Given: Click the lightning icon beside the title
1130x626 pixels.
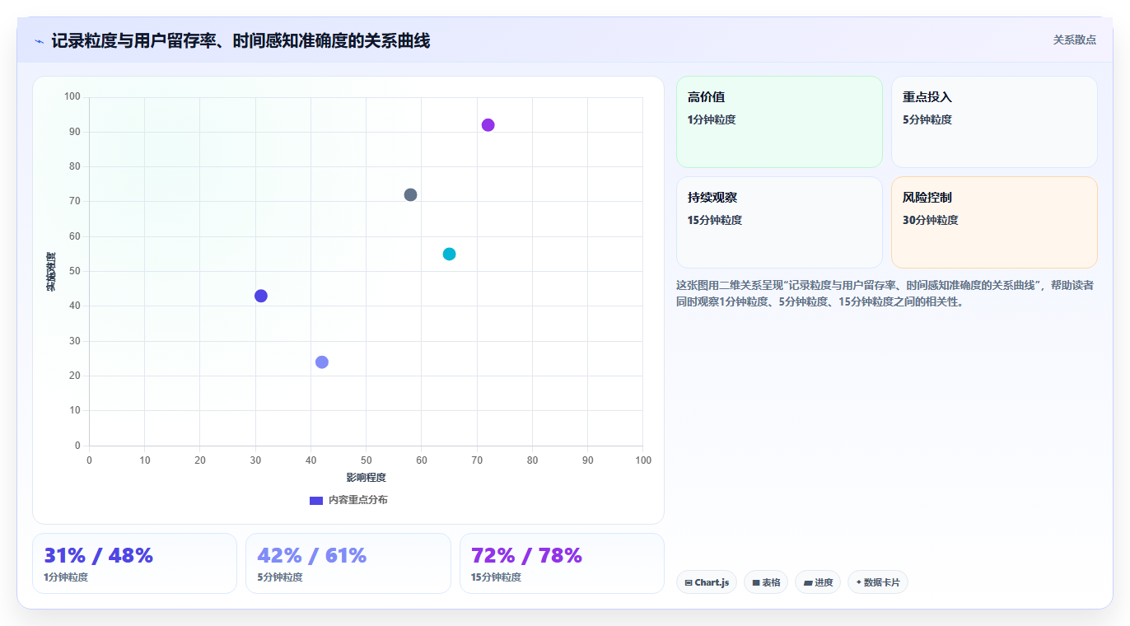Looking at the screenshot, I should click(x=39, y=41).
